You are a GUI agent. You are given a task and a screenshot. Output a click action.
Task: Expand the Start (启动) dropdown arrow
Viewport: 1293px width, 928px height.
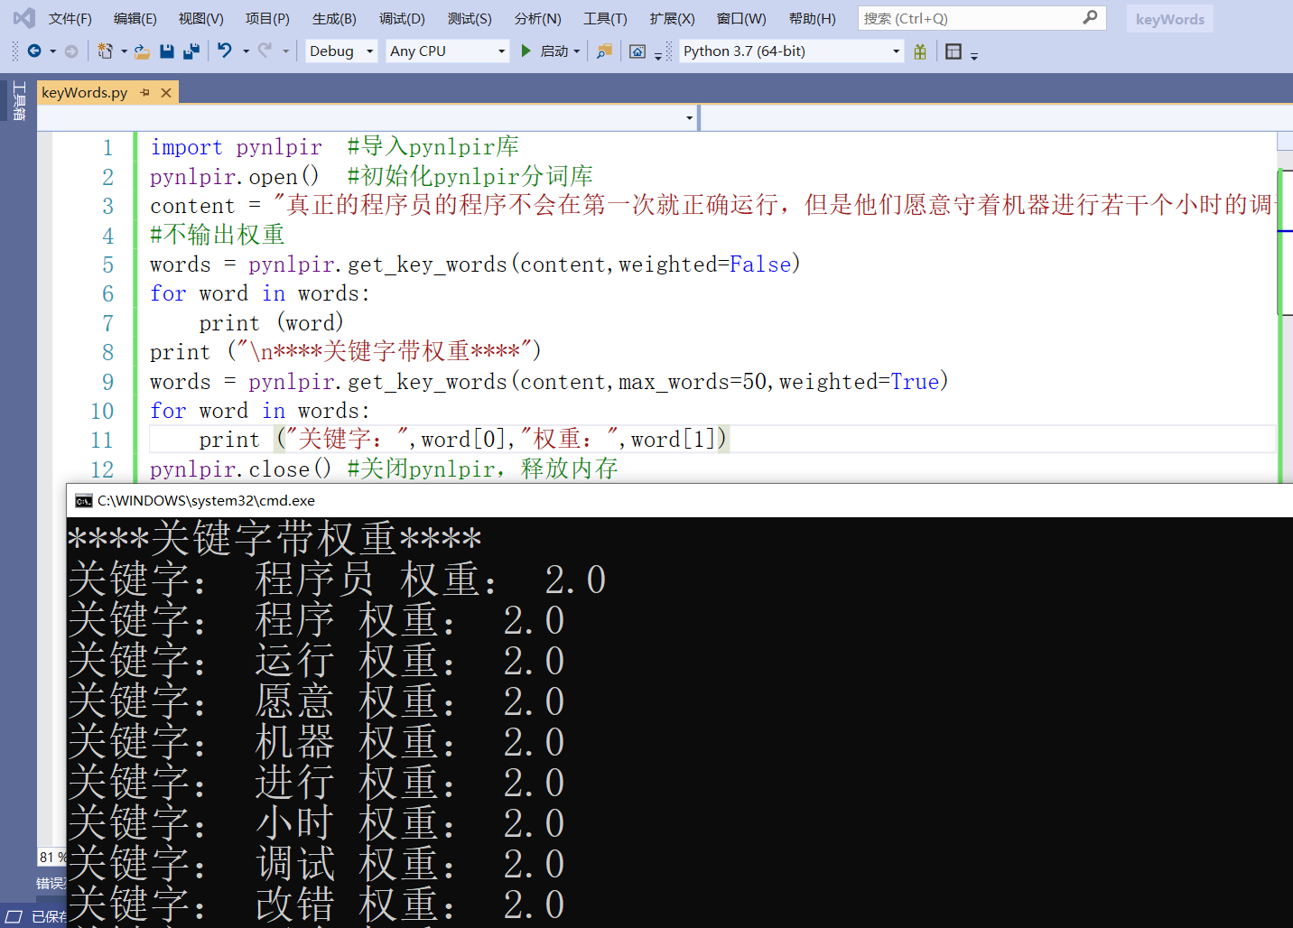[577, 51]
